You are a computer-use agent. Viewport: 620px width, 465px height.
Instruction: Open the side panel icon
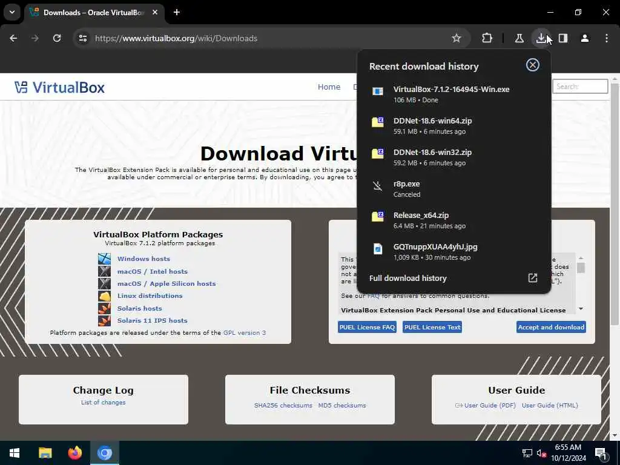pyautogui.click(x=563, y=38)
